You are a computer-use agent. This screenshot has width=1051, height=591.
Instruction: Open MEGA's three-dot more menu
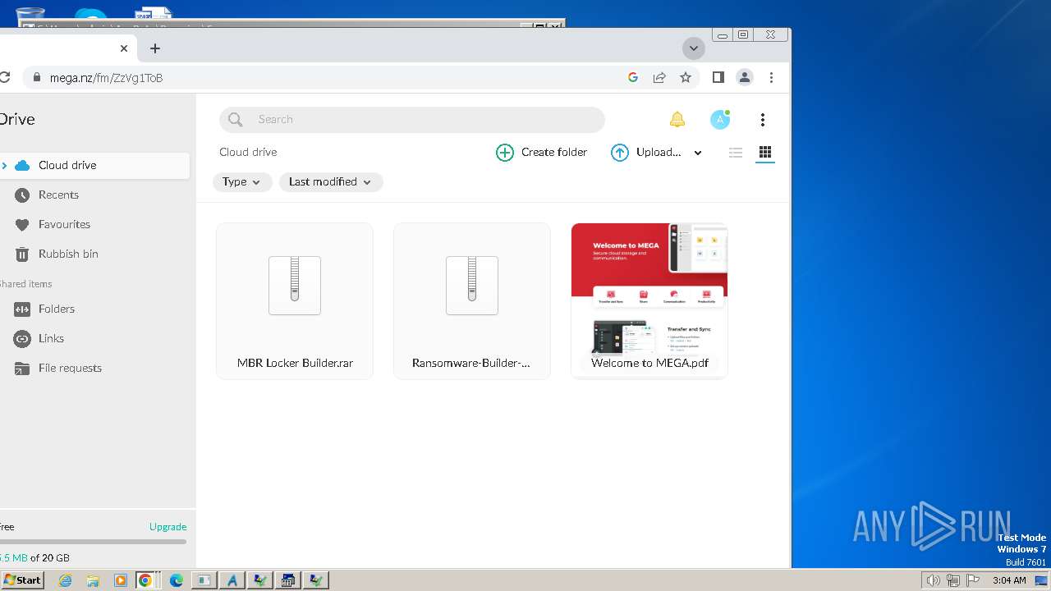pyautogui.click(x=763, y=120)
